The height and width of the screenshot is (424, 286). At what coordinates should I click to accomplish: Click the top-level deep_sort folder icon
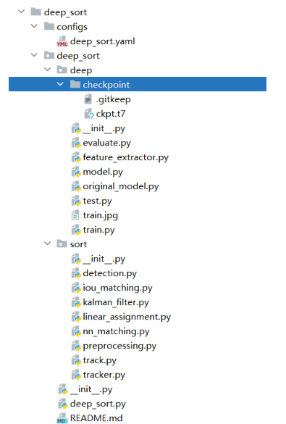point(35,12)
